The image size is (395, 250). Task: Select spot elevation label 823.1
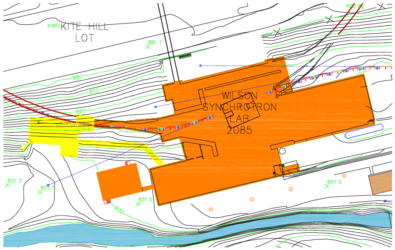click(47, 188)
